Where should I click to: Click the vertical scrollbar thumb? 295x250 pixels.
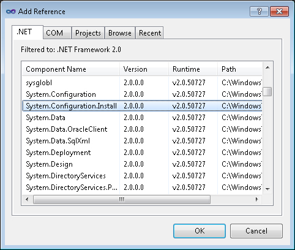(x=267, y=91)
